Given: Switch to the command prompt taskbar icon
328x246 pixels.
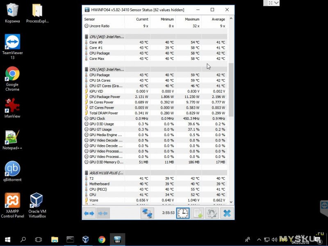Looking at the screenshot, I should 70,239.
